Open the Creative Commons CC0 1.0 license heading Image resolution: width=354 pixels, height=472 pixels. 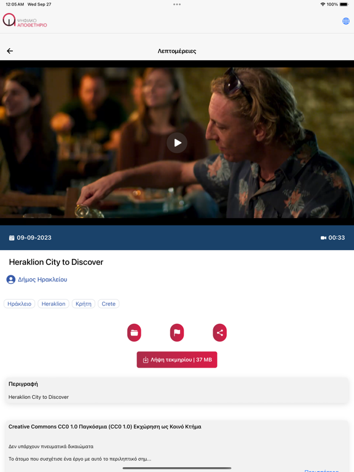(104, 427)
